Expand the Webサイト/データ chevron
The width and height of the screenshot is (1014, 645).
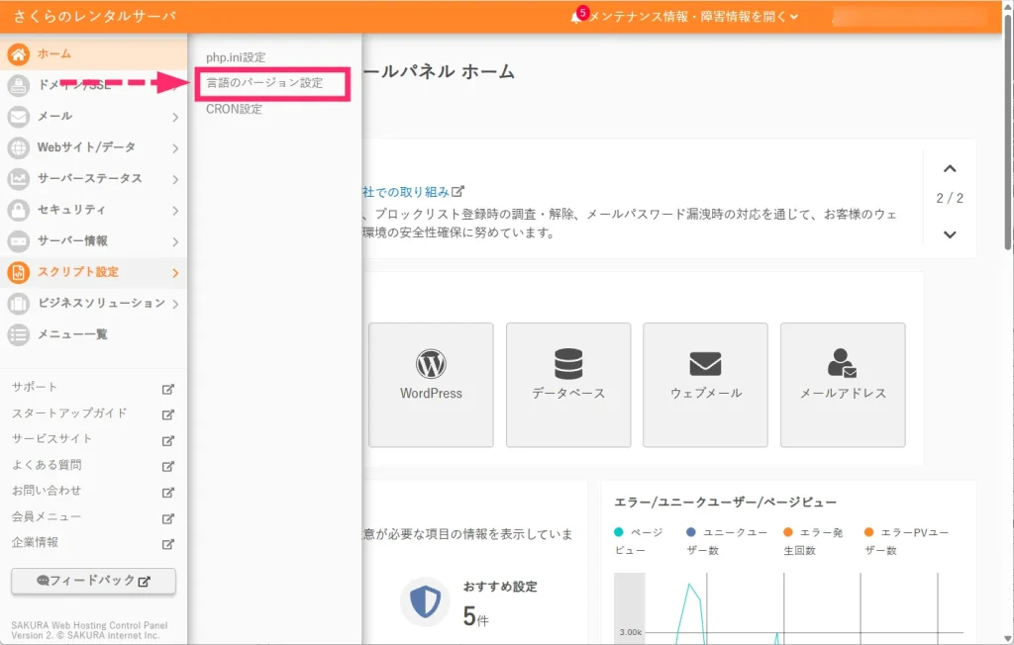(x=175, y=148)
